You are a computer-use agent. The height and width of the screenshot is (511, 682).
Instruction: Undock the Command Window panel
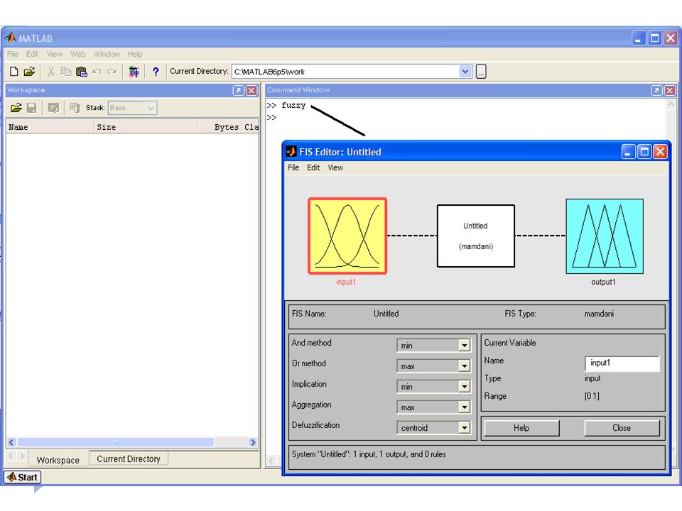click(656, 90)
